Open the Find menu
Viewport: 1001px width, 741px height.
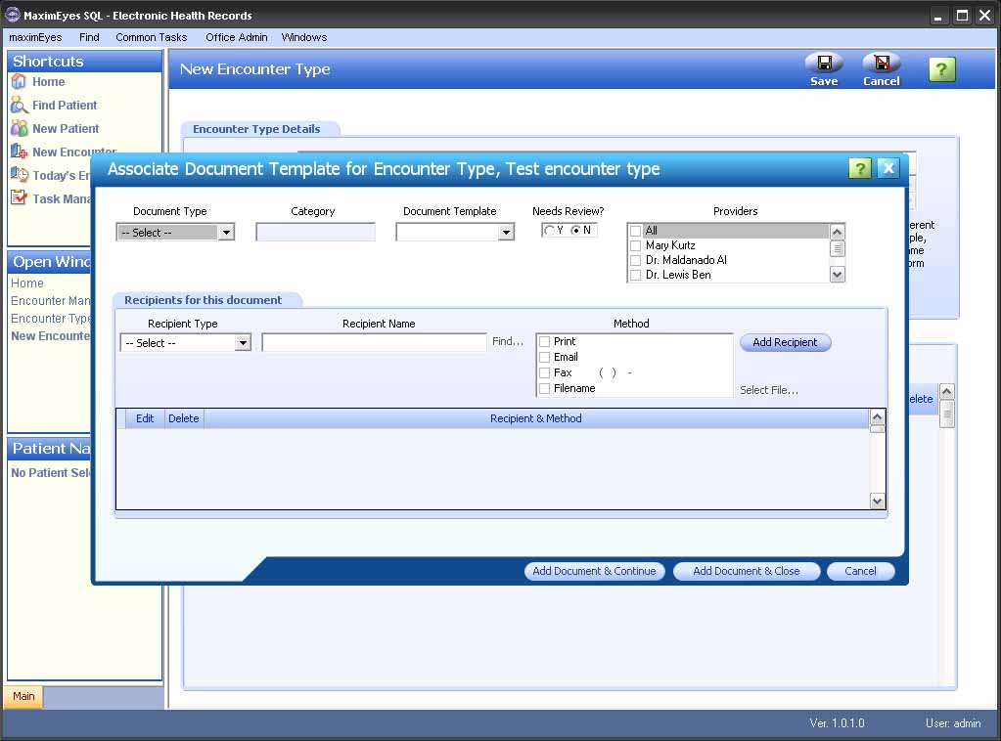(89, 37)
